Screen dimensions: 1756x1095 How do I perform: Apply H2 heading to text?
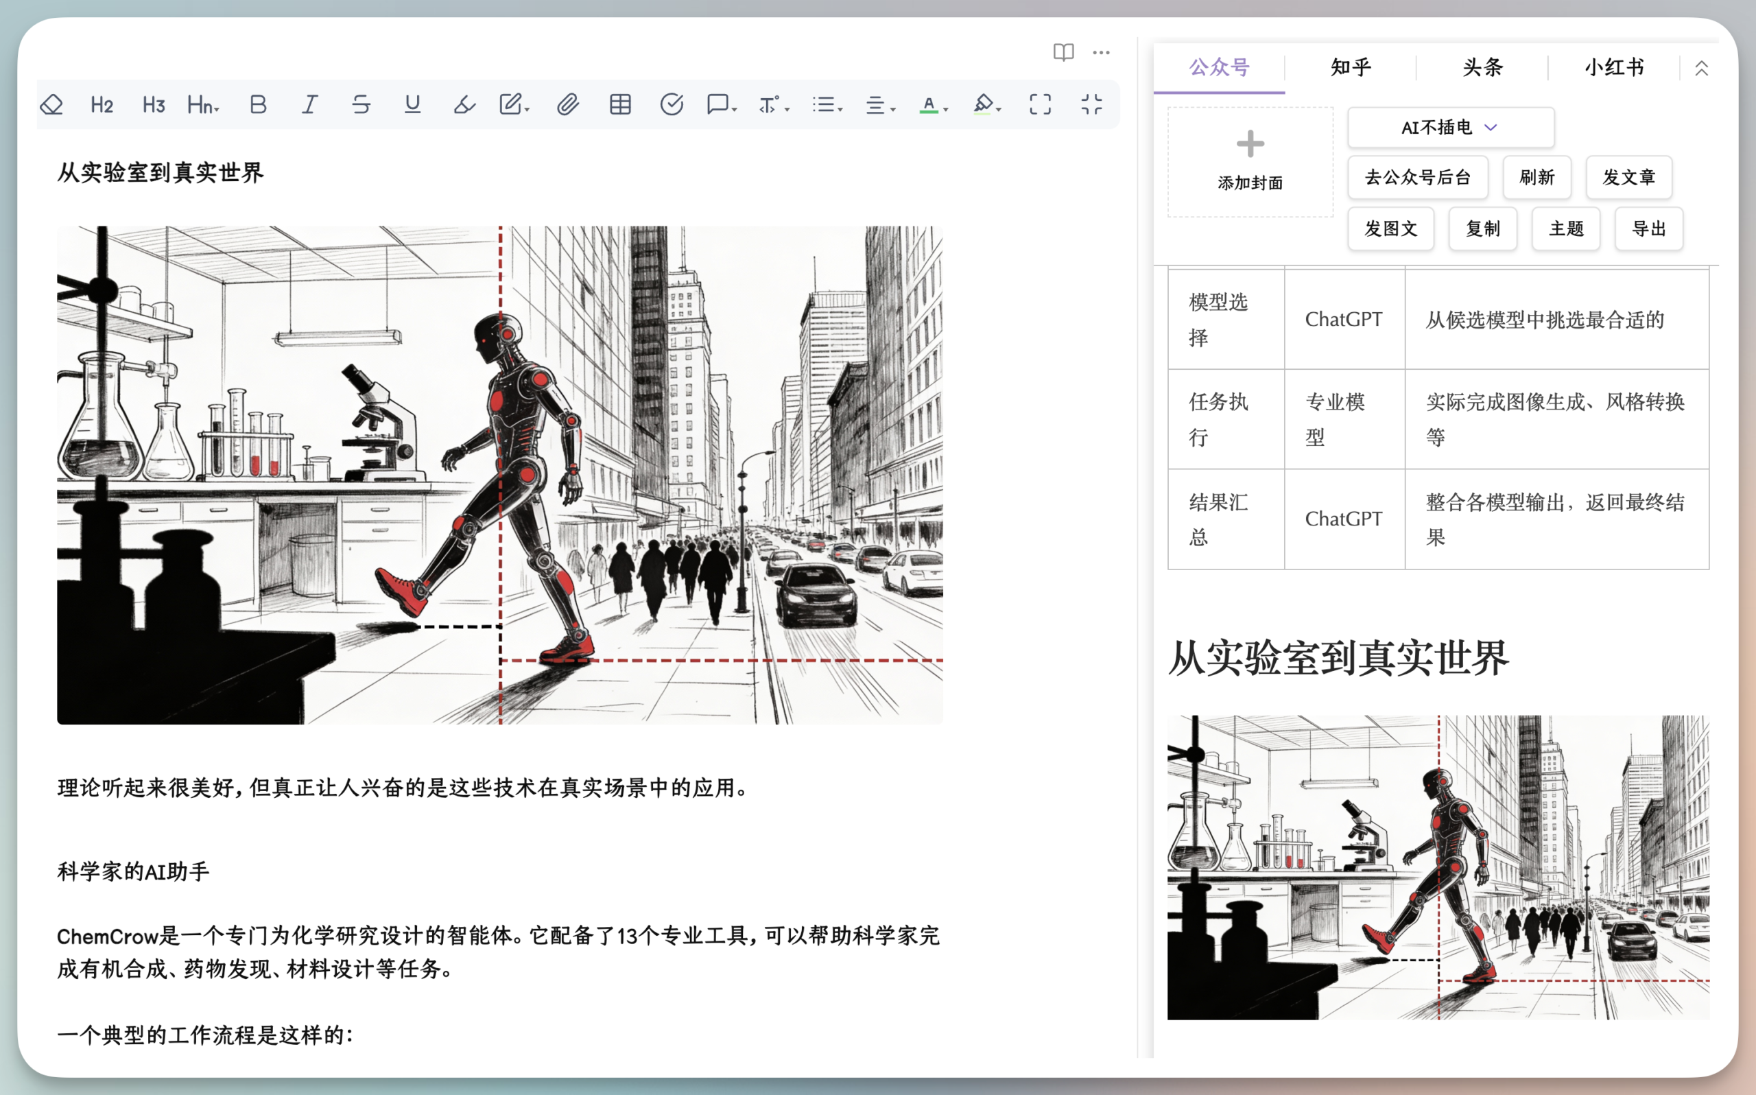click(102, 104)
